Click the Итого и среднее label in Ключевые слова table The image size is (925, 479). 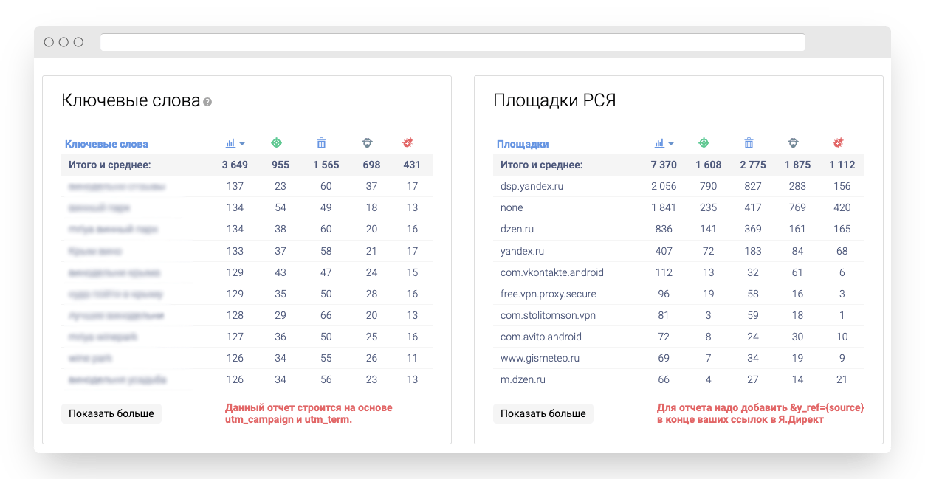pos(109,165)
